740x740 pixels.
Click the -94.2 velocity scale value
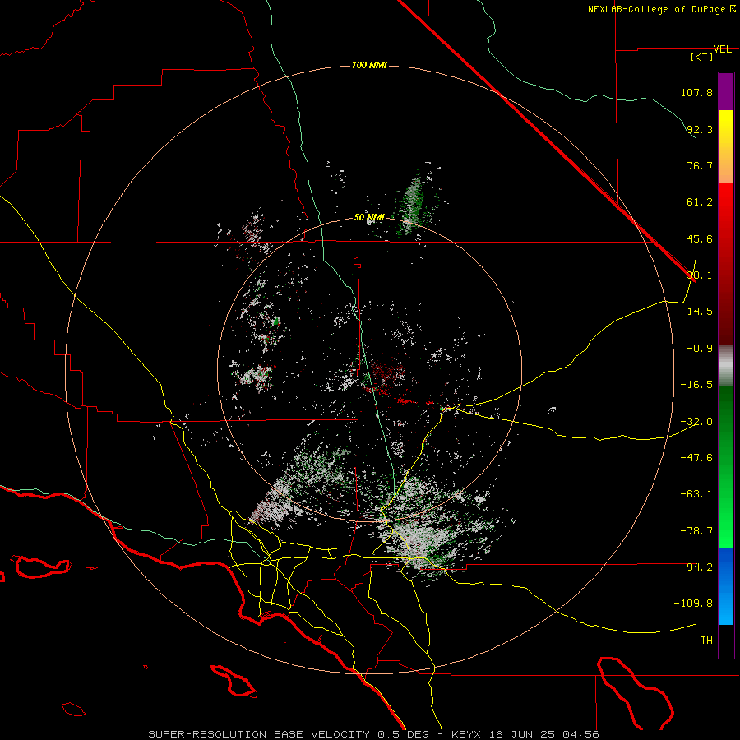pos(696,567)
